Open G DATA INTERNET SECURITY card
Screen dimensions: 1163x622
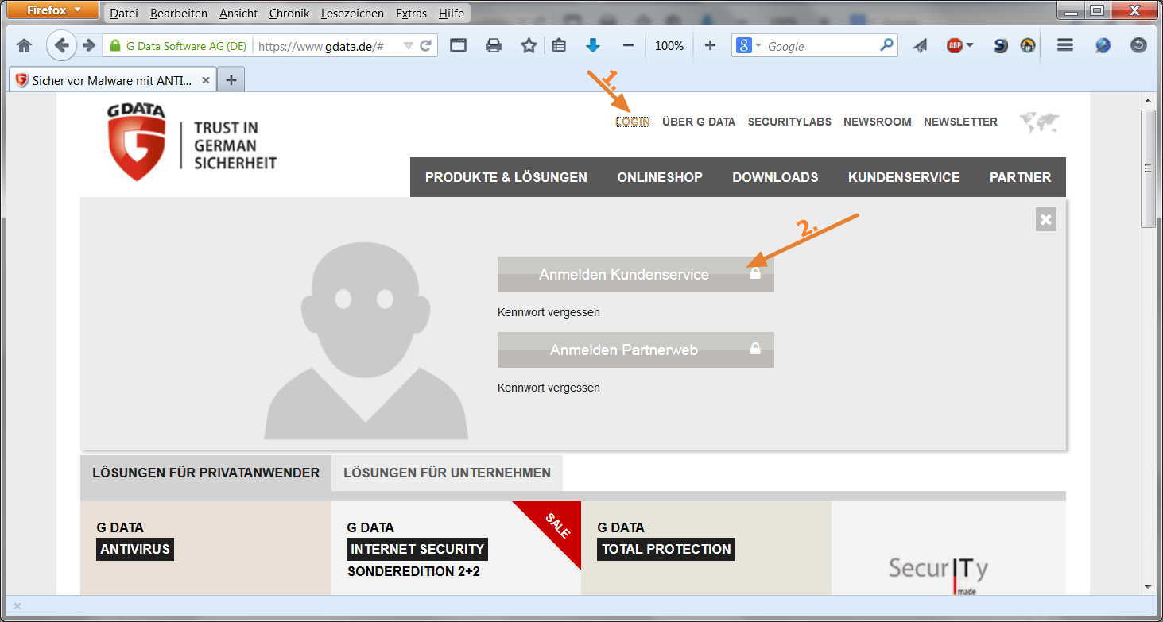[456, 548]
